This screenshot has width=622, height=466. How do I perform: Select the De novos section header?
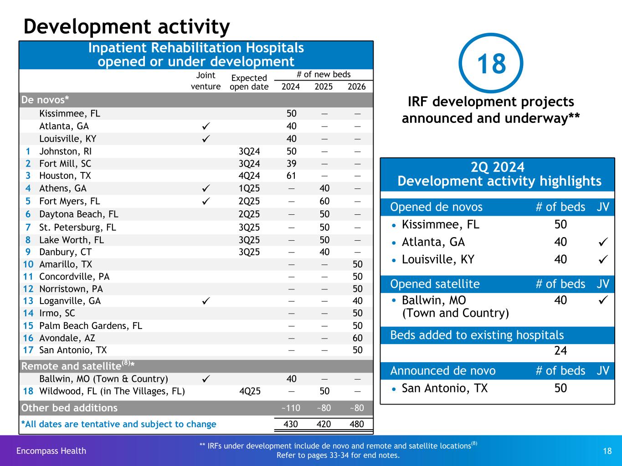click(45, 100)
